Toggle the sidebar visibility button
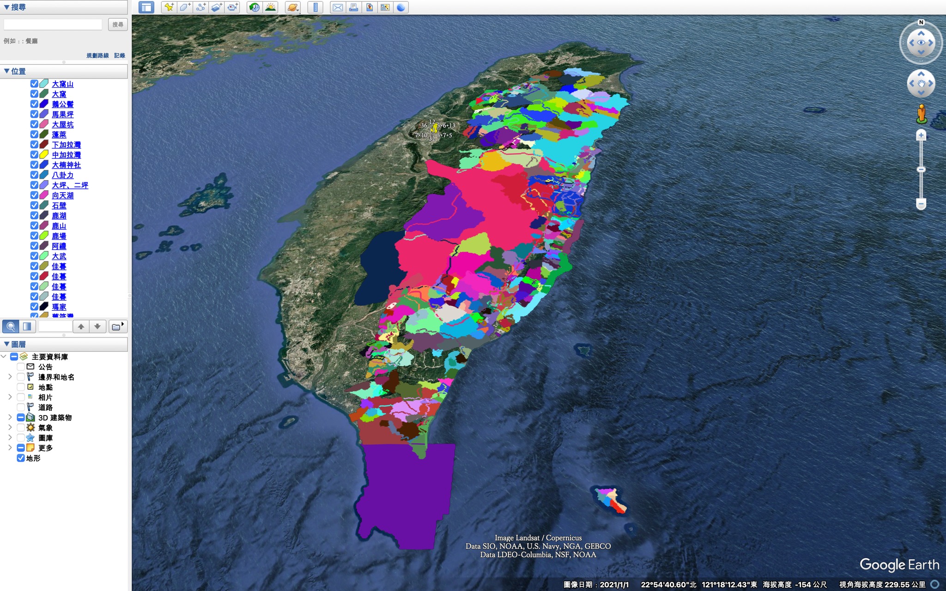Screen dimensions: 946x591 coord(146,7)
